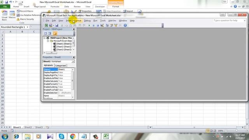Toggle Folders icon in Project pane
This screenshot has height=140, width=249.
(55, 33)
